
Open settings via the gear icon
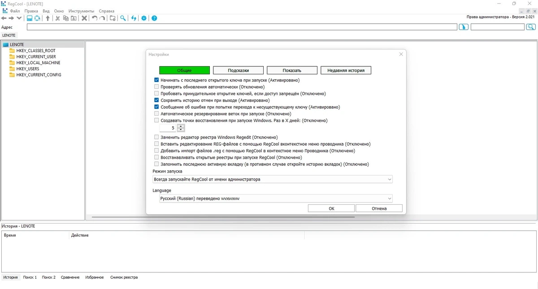point(144,18)
